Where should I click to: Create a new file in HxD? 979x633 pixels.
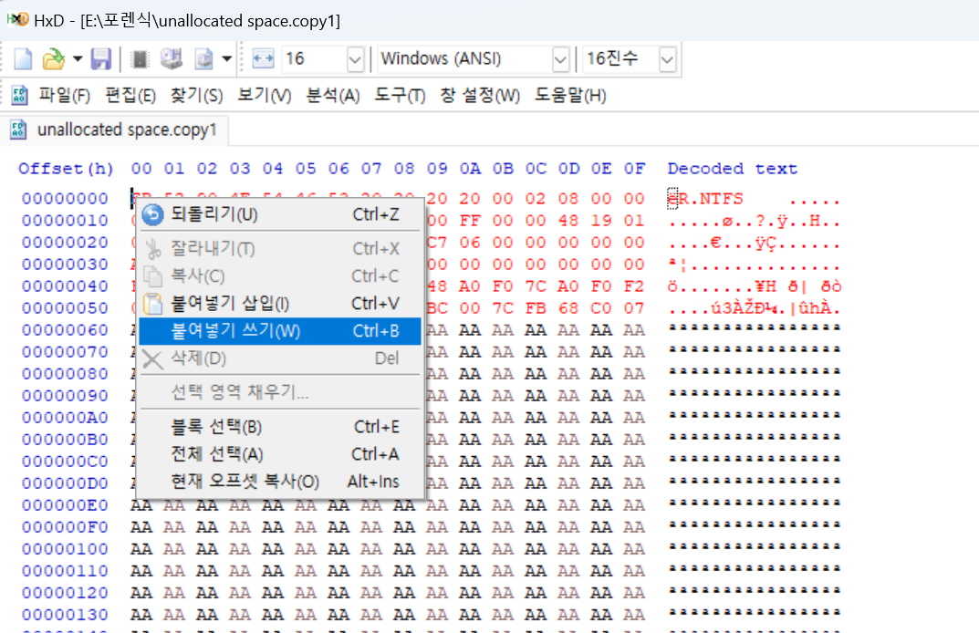(x=24, y=59)
